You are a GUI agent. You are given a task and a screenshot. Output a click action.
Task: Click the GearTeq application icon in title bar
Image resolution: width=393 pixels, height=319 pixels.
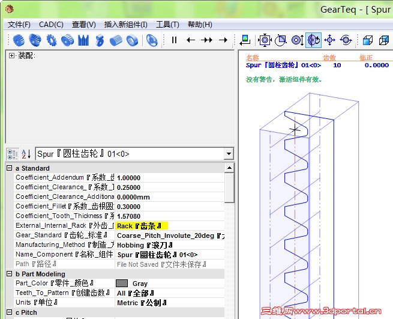pyautogui.click(x=9, y=9)
